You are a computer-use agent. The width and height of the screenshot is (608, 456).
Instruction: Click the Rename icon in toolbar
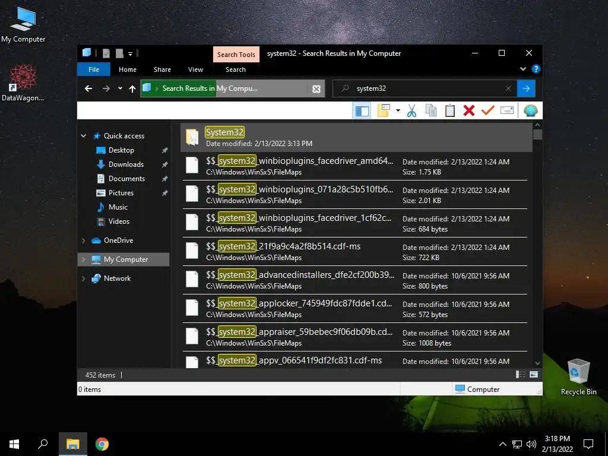click(507, 110)
